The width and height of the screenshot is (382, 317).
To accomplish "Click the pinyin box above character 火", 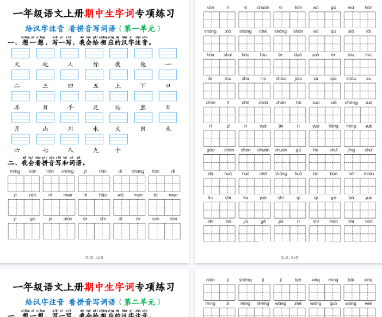I will pyautogui.click(x=119, y=118).
